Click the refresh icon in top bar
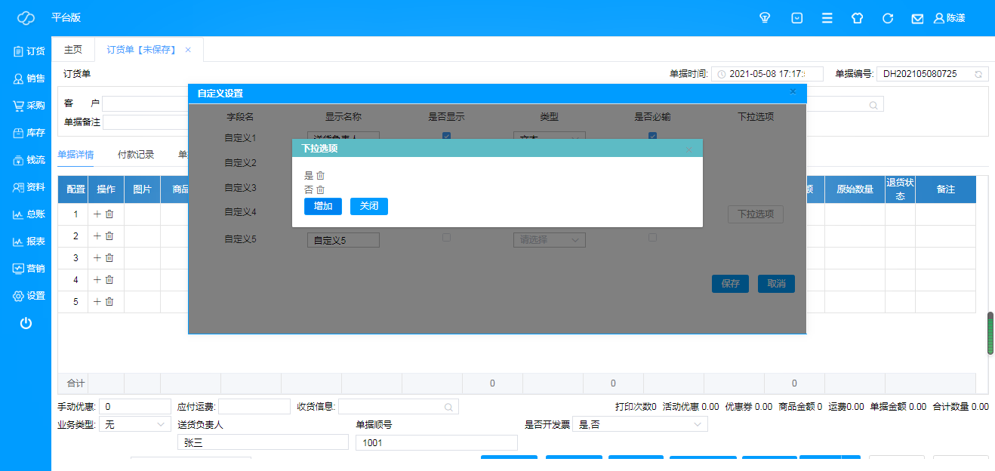The width and height of the screenshot is (995, 471). point(888,18)
